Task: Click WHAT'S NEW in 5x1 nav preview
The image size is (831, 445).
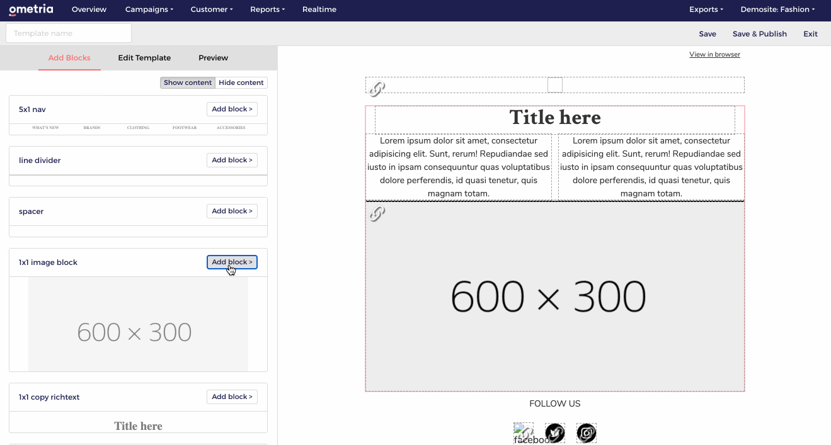Action: (45, 128)
